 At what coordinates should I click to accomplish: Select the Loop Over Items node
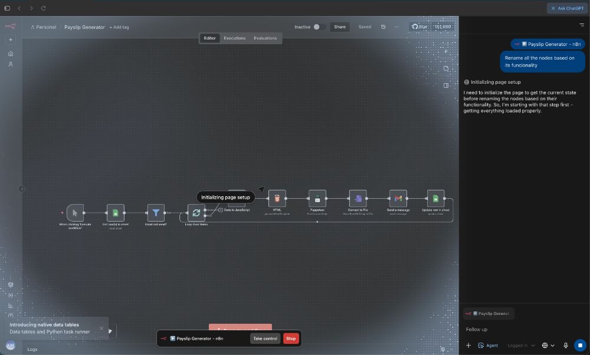196,213
